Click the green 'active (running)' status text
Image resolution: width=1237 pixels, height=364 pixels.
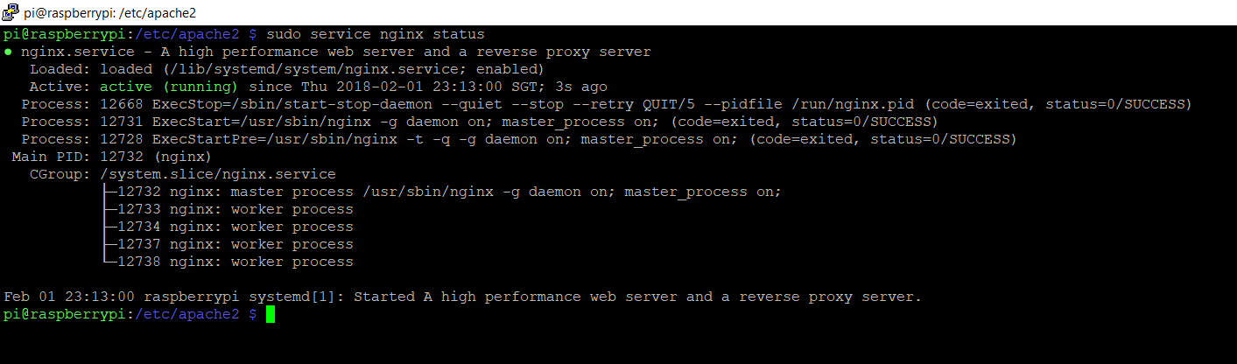(x=169, y=87)
